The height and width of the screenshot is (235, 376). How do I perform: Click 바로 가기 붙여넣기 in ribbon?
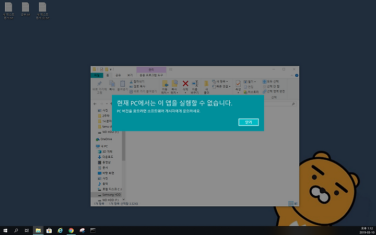click(x=143, y=91)
